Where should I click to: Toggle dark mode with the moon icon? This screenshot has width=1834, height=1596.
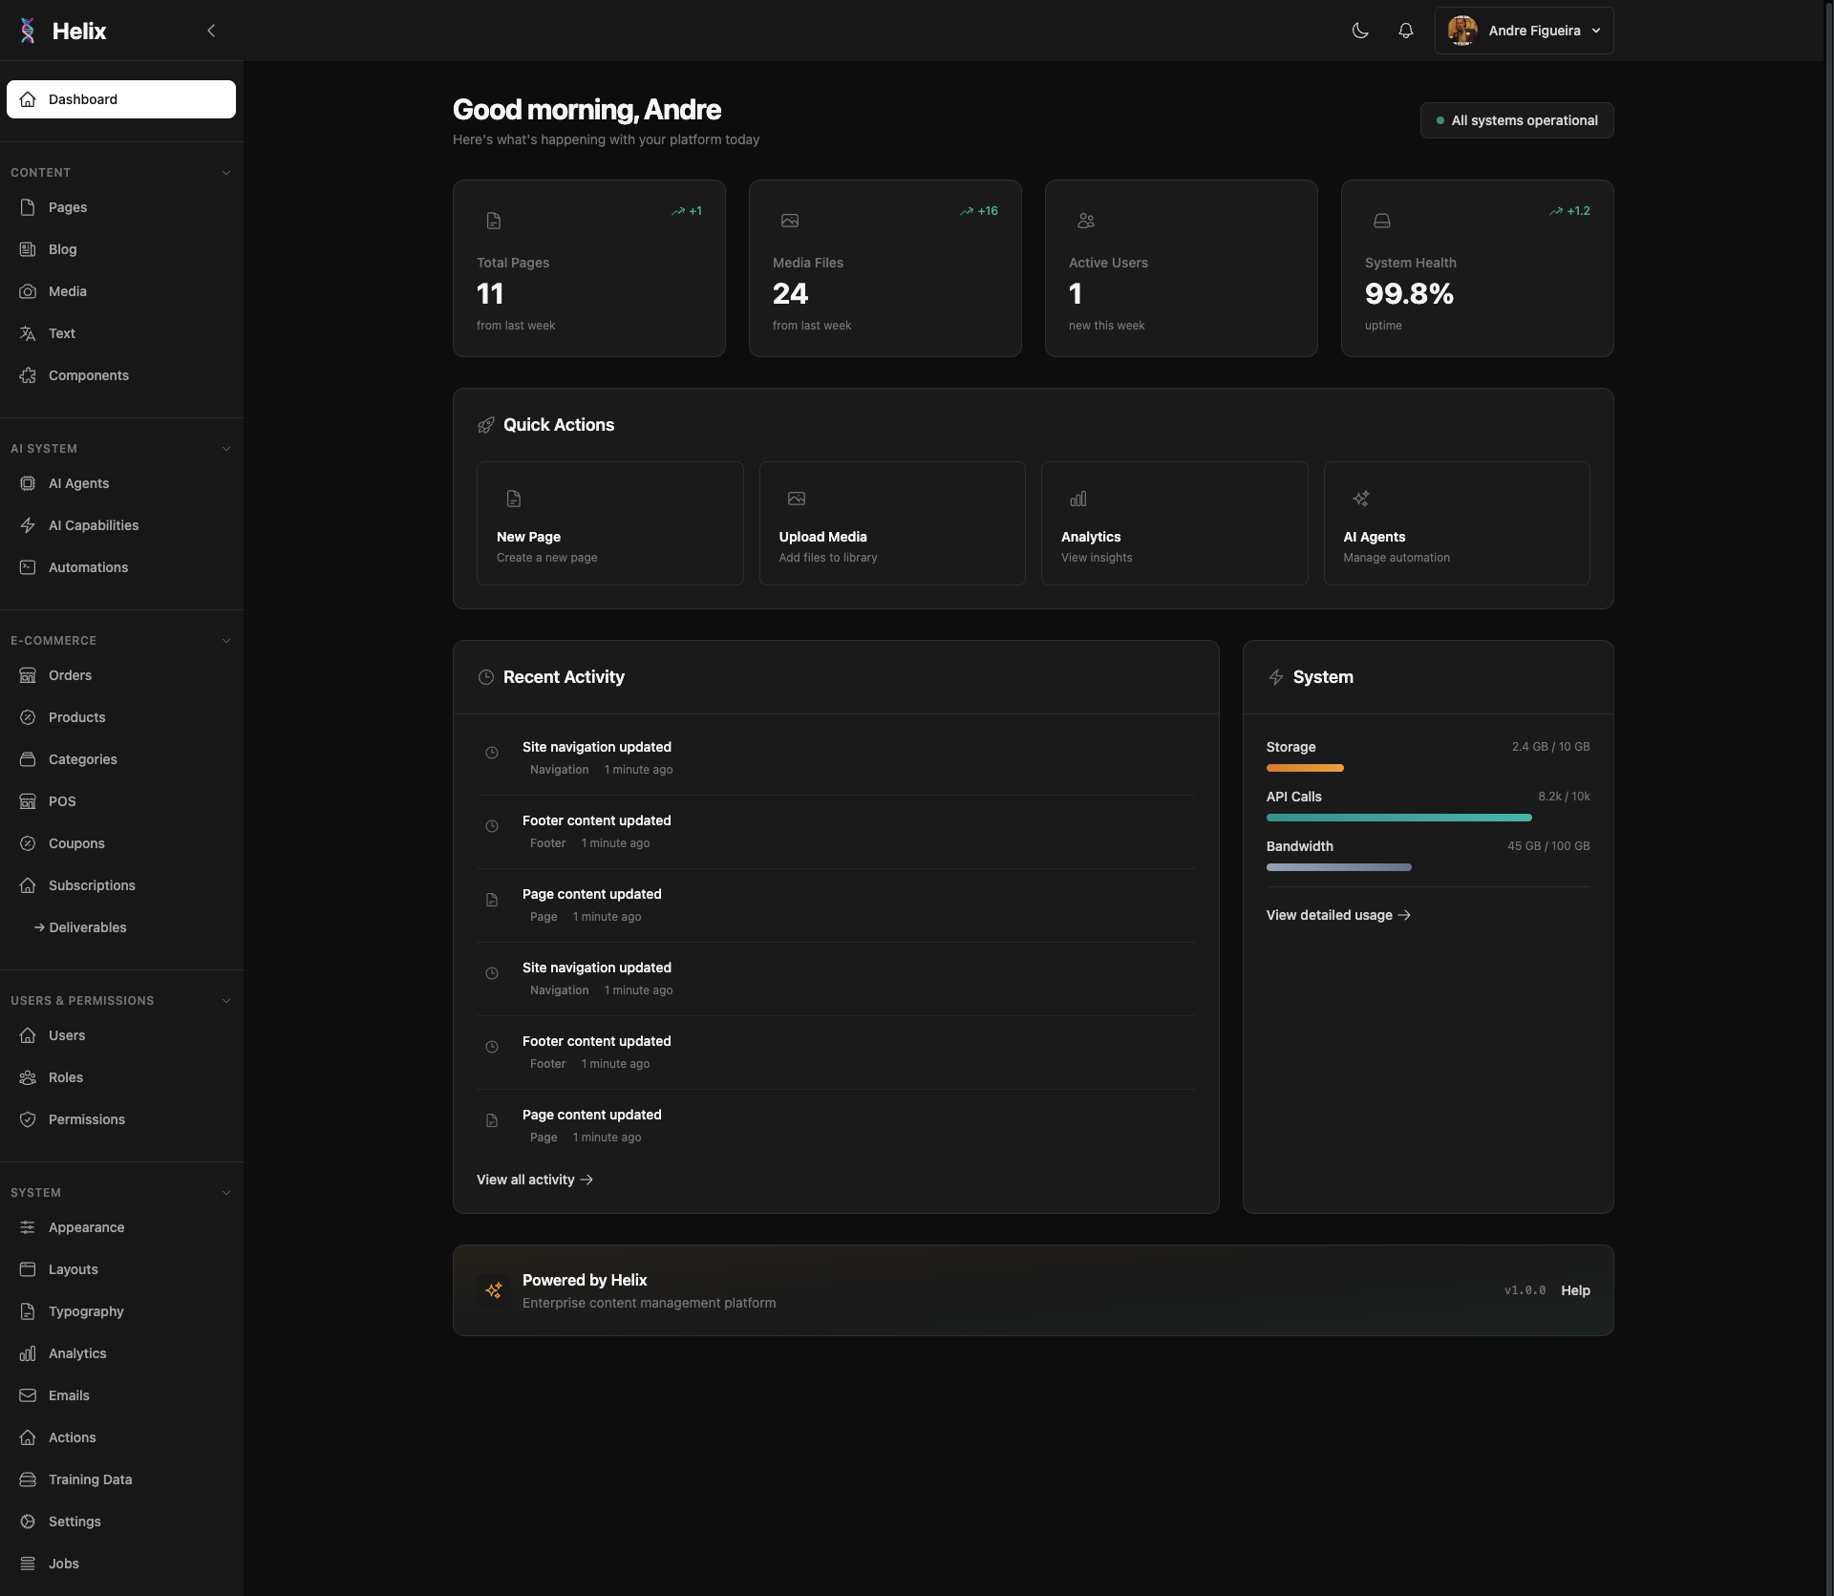[1360, 31]
